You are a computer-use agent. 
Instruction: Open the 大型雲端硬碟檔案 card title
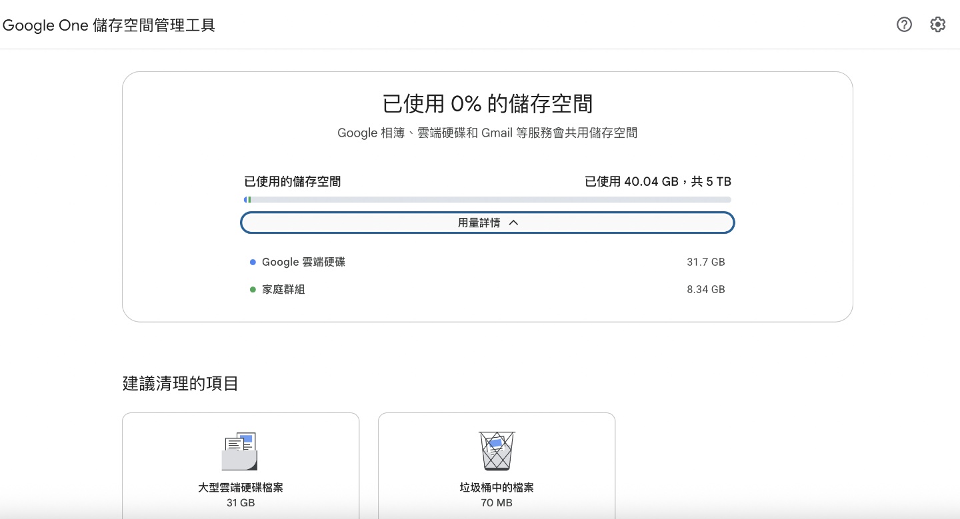tap(241, 488)
